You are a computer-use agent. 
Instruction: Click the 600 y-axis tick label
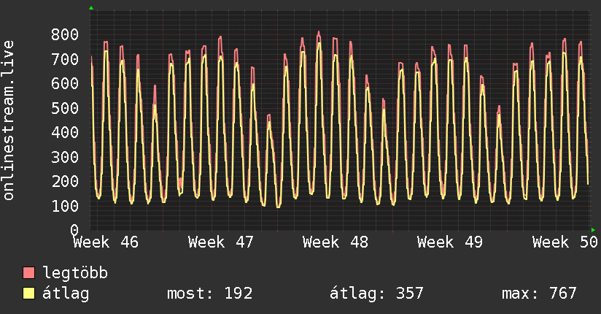[65, 84]
